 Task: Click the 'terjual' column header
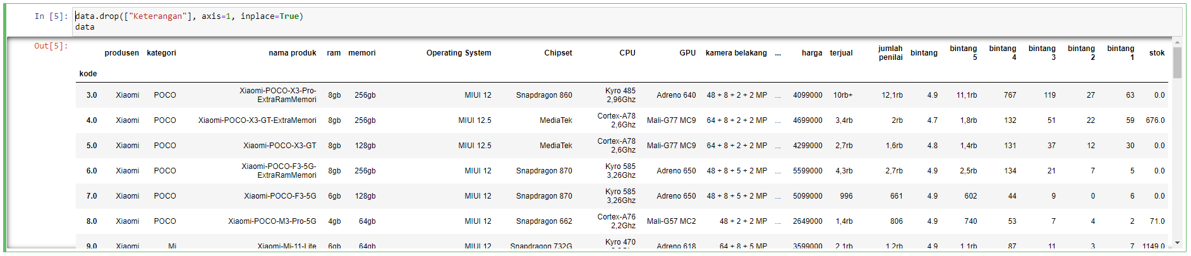pyautogui.click(x=841, y=53)
